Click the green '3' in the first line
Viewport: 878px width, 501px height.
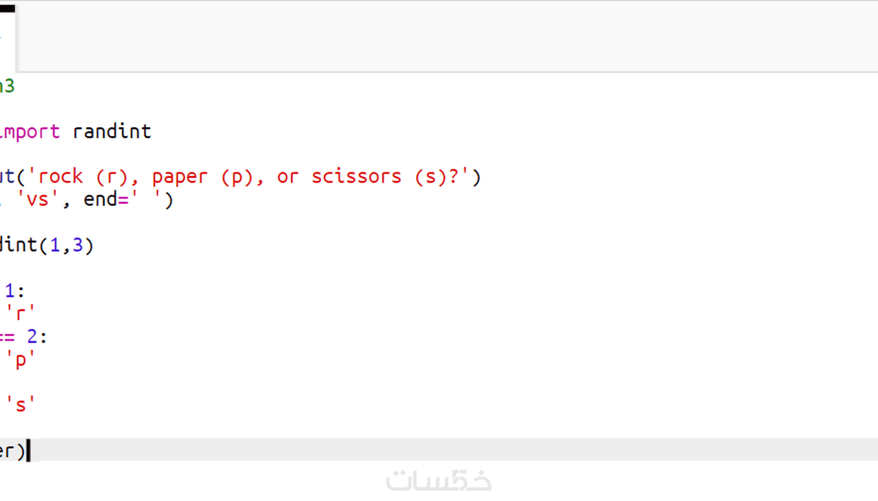(x=9, y=86)
